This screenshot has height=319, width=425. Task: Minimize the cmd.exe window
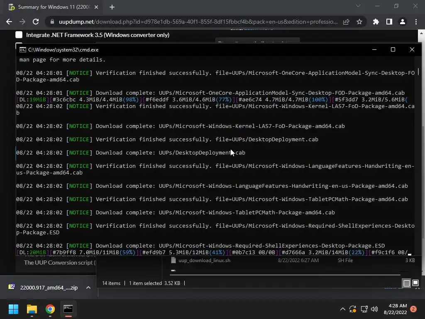click(x=374, y=49)
